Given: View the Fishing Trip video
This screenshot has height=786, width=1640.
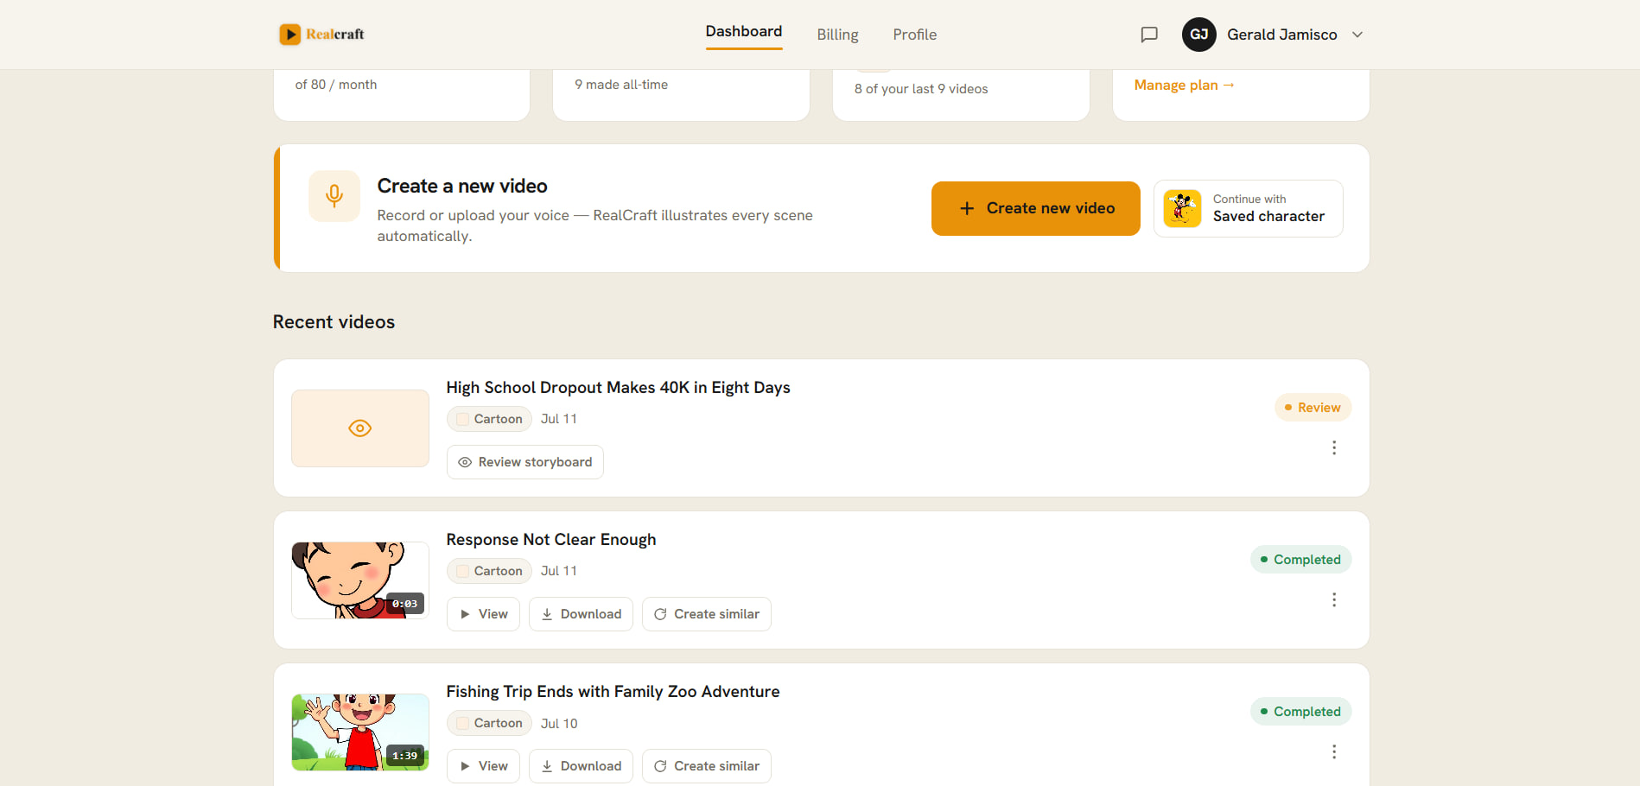Looking at the screenshot, I should 484,766.
